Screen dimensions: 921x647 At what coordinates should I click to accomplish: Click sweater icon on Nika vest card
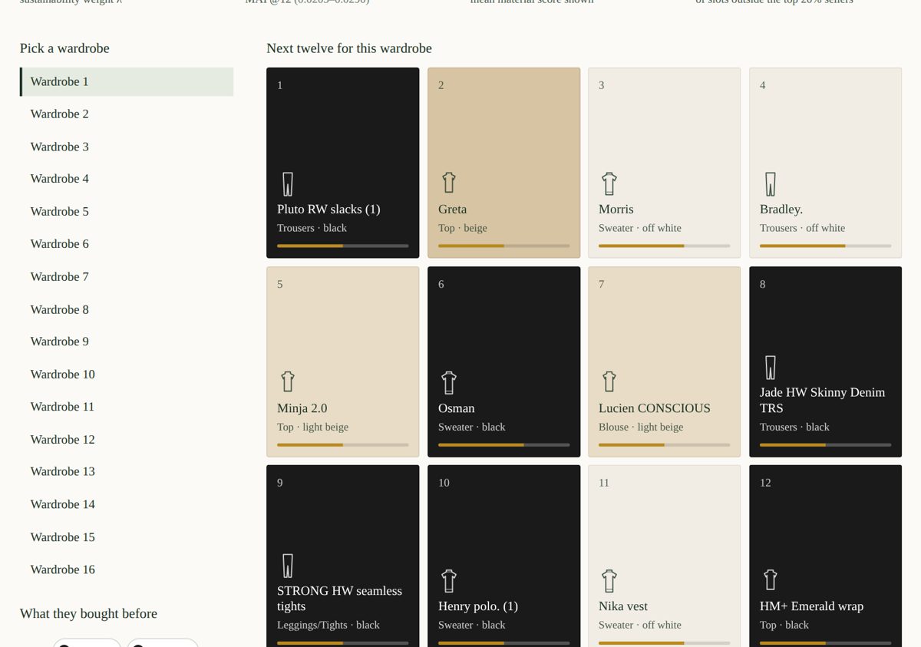(609, 581)
